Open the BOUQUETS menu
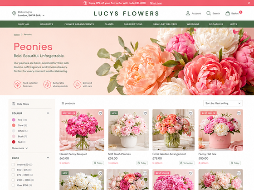The image size is (254, 190). (x=47, y=24)
